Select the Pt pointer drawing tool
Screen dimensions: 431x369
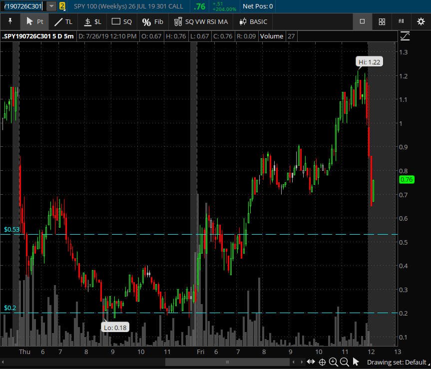(34, 21)
